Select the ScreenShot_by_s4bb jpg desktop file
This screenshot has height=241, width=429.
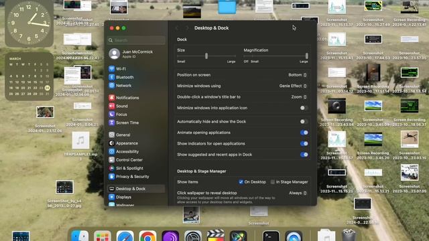pos(64,193)
